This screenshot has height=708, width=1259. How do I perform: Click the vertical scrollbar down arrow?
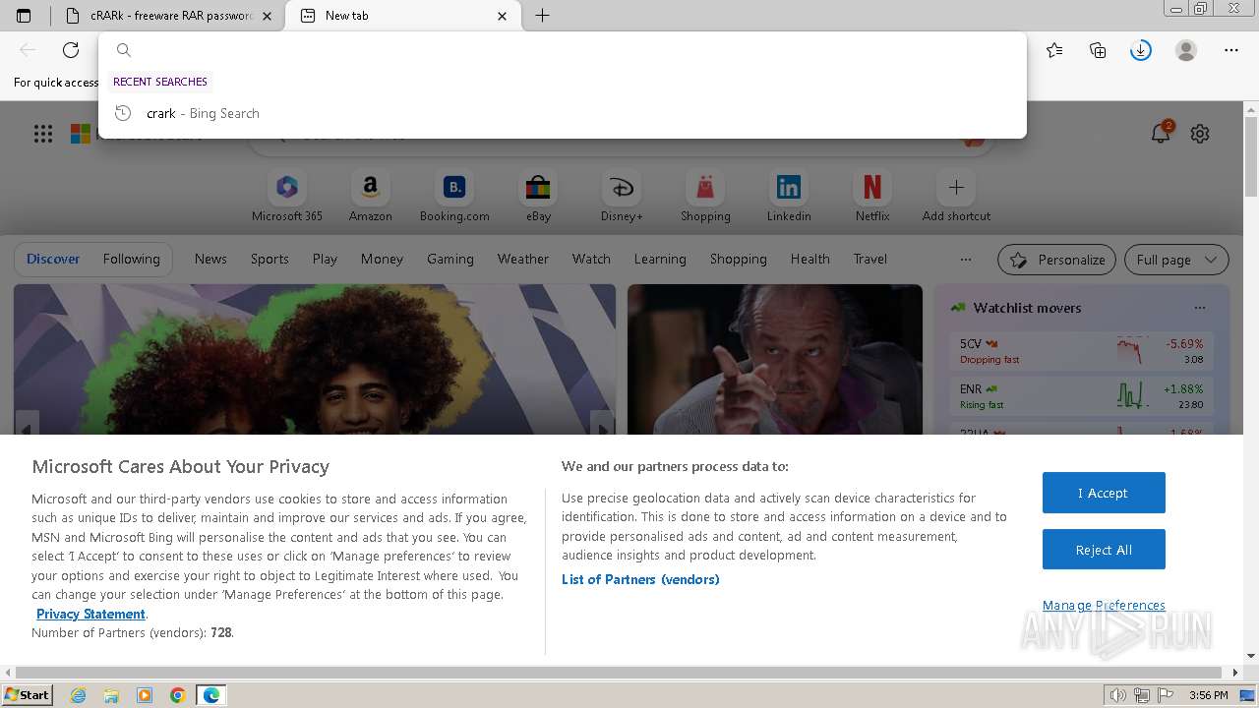1251,656
